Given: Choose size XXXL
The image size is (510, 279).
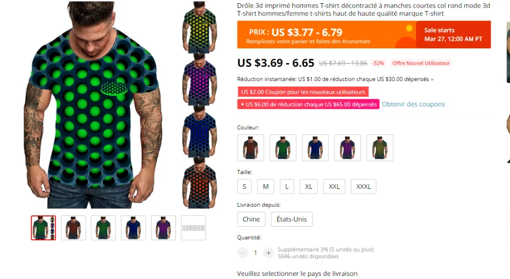Looking at the screenshot, I should (x=364, y=186).
